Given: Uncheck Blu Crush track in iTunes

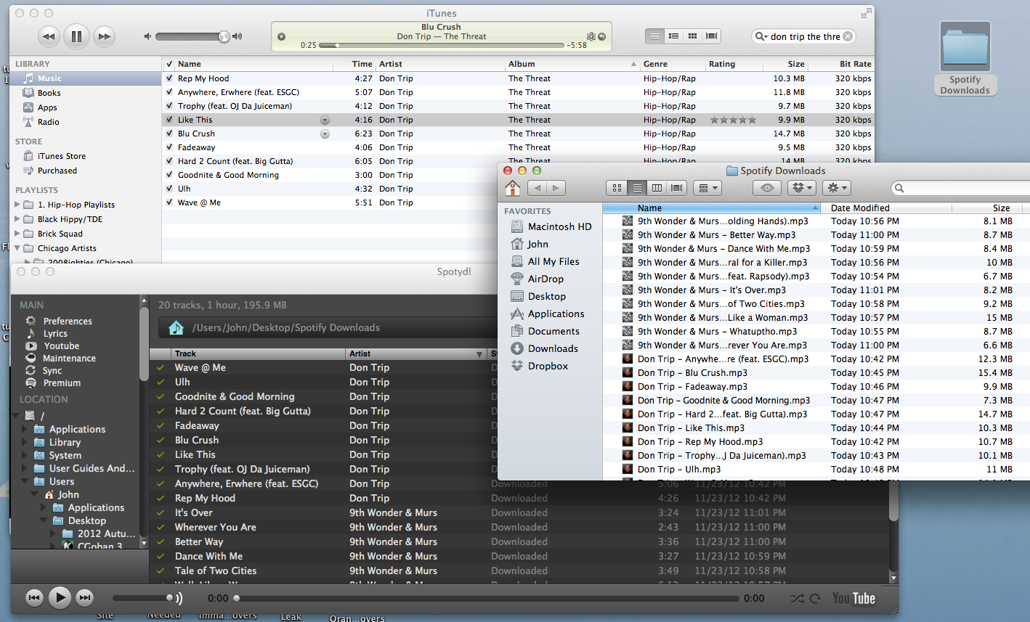Looking at the screenshot, I should click(x=169, y=134).
